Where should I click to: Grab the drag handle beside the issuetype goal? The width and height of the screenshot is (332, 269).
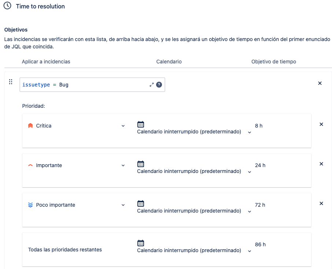[11, 82]
